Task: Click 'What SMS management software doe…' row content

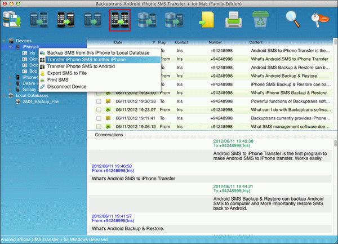Action: click(290, 127)
